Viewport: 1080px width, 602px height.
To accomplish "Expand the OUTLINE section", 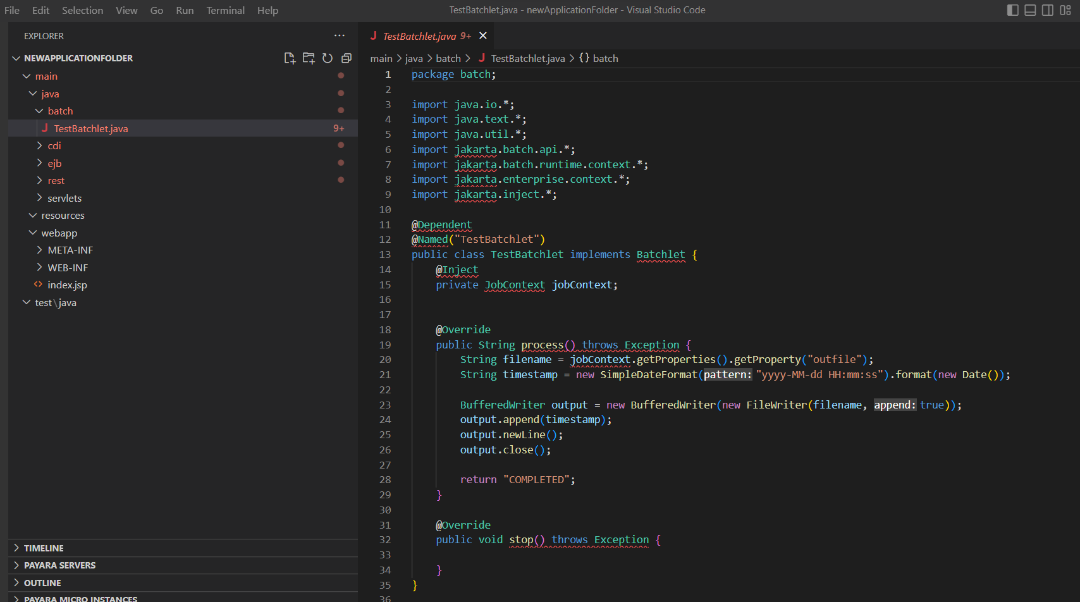I will coord(42,583).
